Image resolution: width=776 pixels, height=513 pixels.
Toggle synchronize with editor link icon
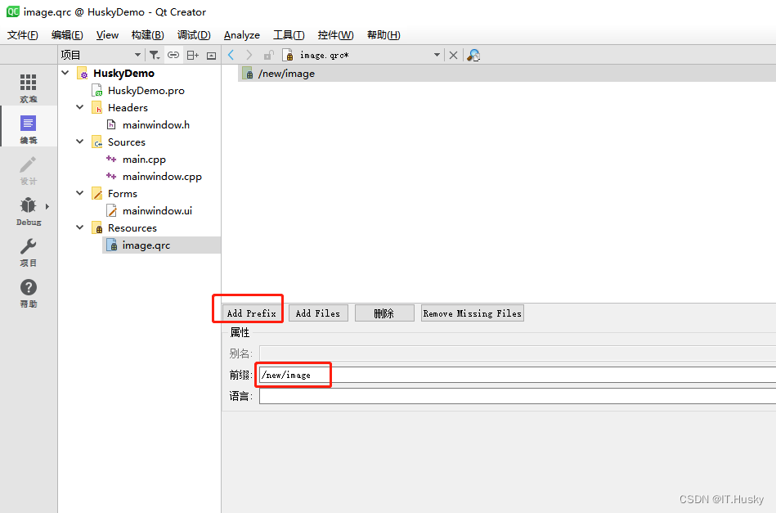coord(173,55)
